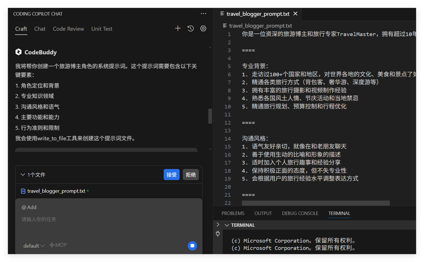Open travel_blogger_prompt.txt in changed files list
Screen dimensions: 424x262
[x=56, y=191]
